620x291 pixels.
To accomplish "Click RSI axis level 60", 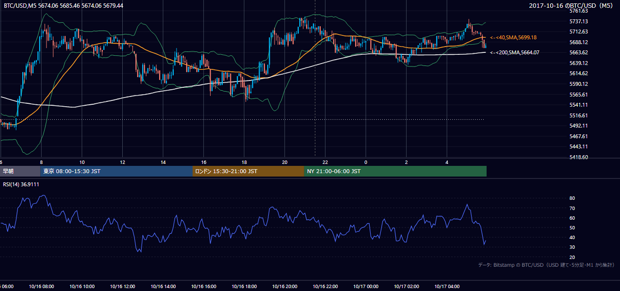I will point(572,218).
